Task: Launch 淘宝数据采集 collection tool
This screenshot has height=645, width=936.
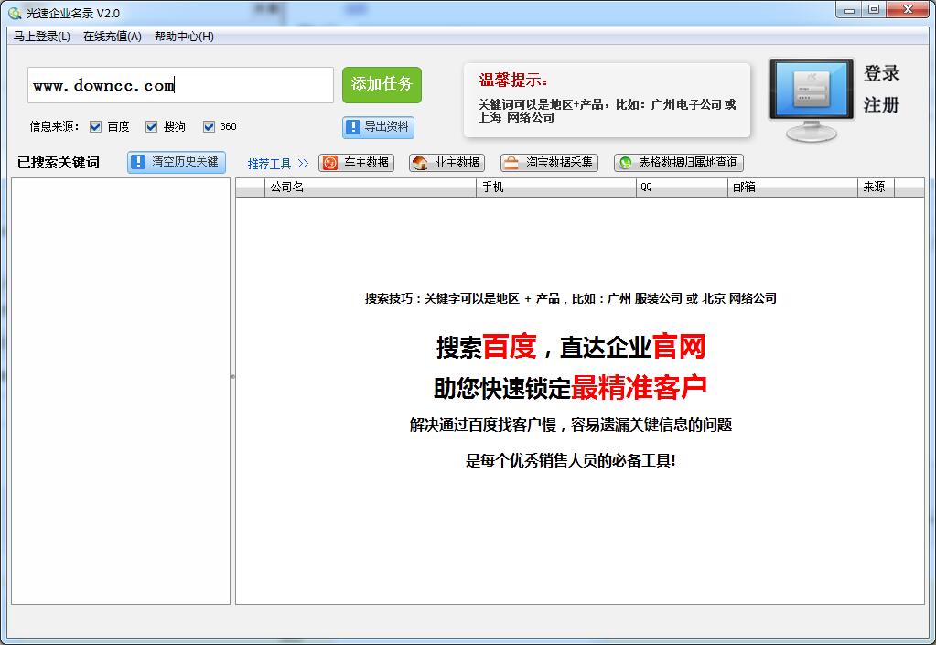Action: pyautogui.click(x=550, y=163)
